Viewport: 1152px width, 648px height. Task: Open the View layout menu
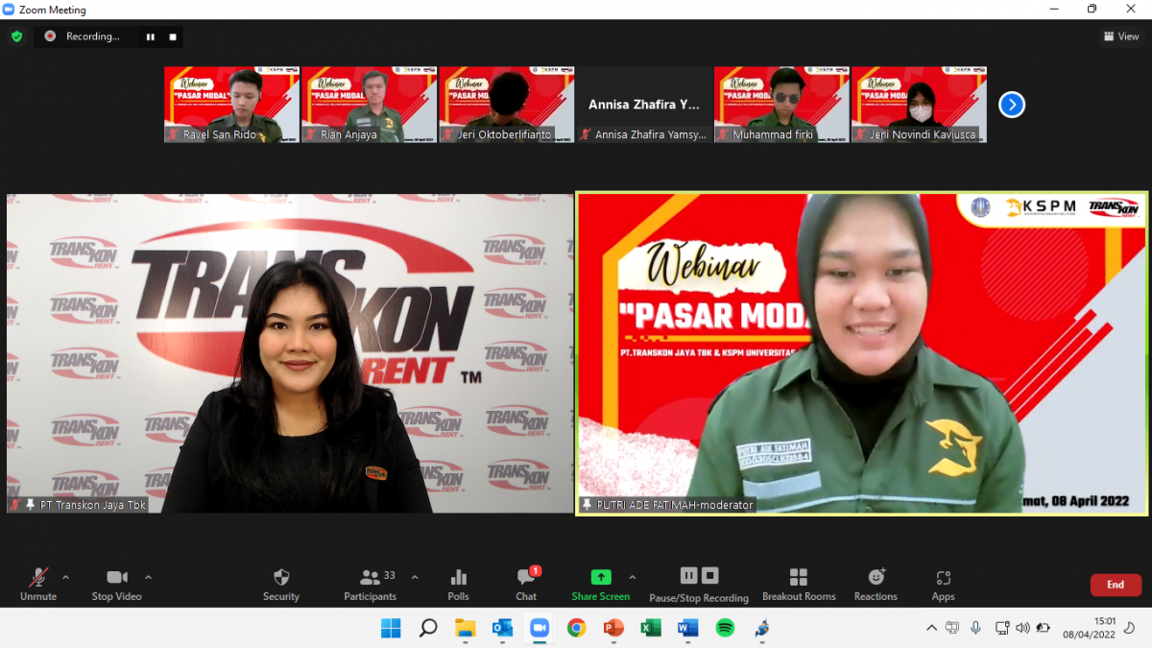[x=1121, y=36]
